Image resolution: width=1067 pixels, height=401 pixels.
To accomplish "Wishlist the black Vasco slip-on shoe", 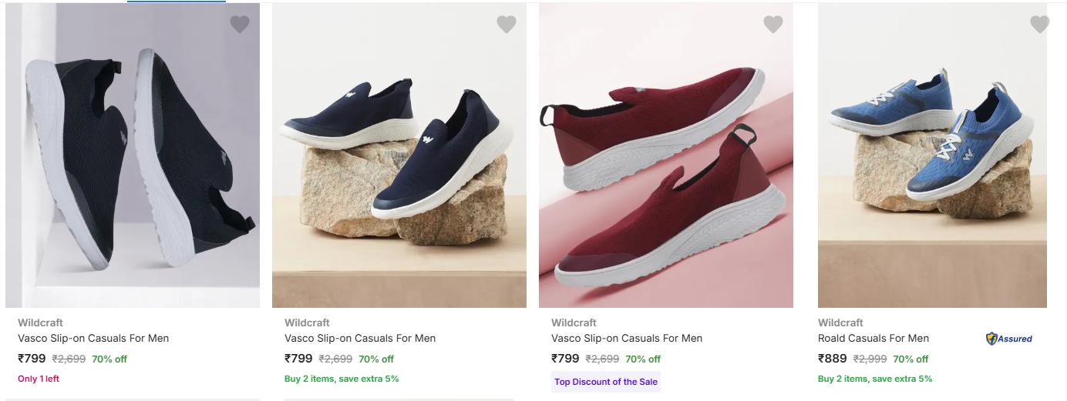I will tap(240, 25).
